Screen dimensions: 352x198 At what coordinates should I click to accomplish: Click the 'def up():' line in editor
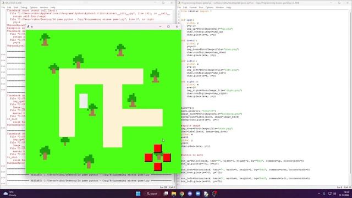click(188, 20)
